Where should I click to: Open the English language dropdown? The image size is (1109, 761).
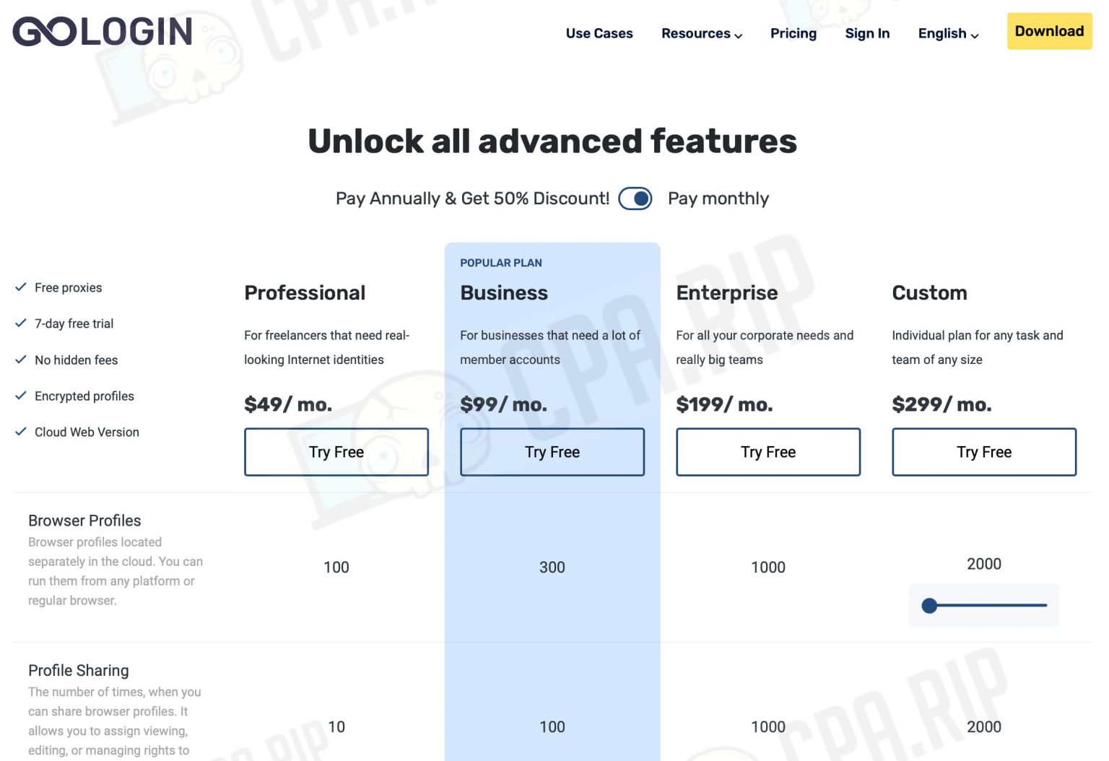click(947, 34)
